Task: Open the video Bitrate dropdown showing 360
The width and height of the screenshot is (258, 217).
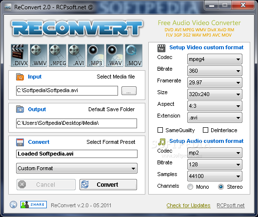Action: pyautogui.click(x=215, y=71)
